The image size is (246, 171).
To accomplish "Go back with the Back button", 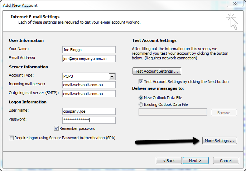I will coord(168,161).
